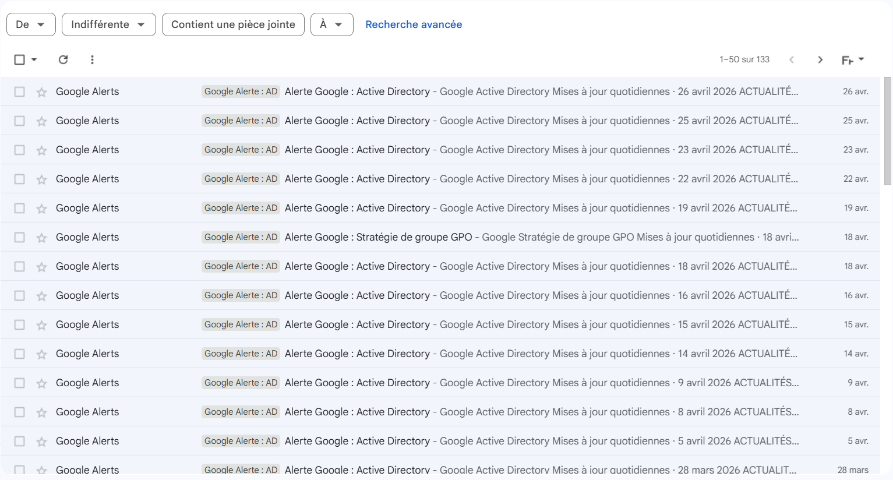Go to previous page of results

point(792,59)
